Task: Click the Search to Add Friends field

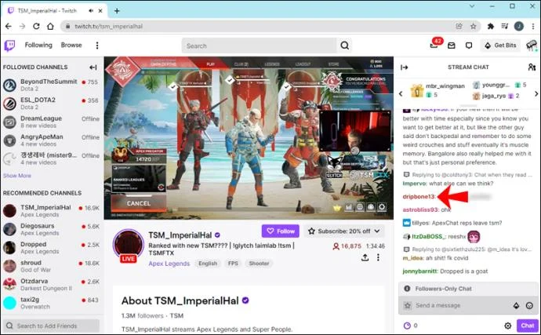Action: [51, 326]
